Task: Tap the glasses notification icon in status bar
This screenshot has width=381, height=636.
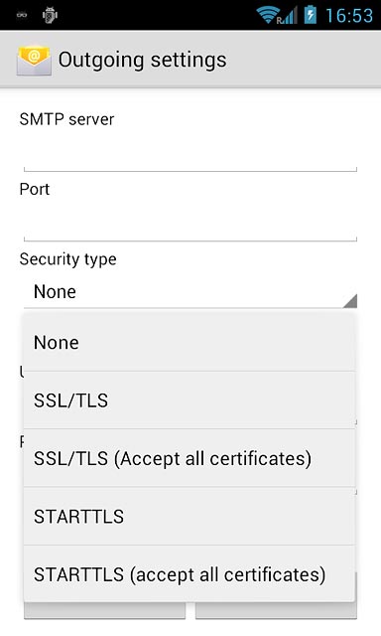Action: [22, 16]
